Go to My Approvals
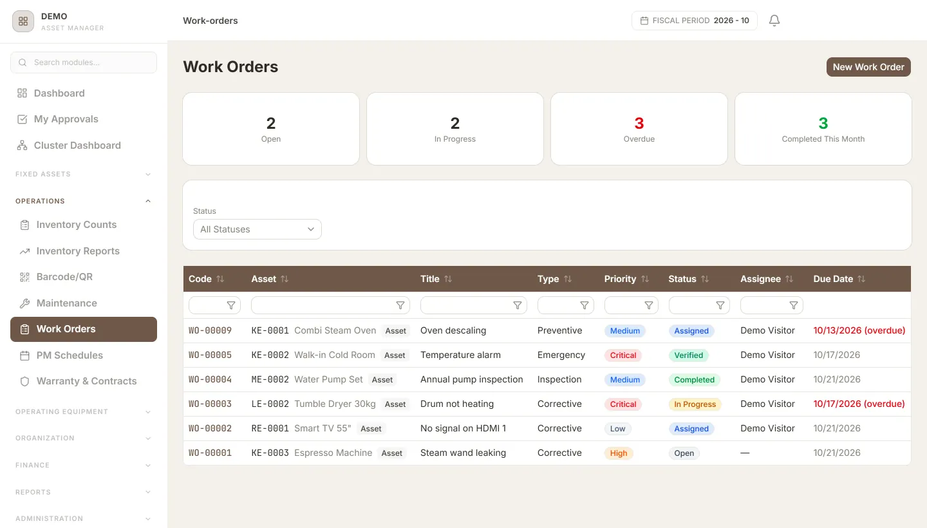 [84, 119]
